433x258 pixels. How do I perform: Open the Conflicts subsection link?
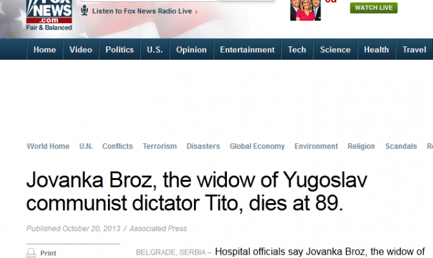[118, 146]
